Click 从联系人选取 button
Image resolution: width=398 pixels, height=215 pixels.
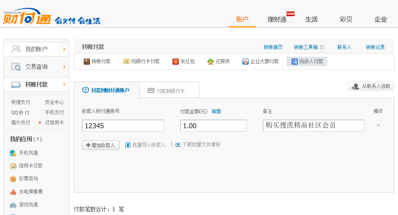371,86
